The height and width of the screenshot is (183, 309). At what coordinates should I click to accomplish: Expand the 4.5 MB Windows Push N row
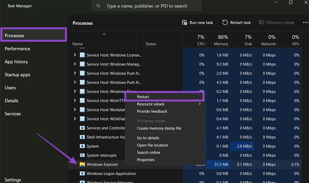(x=75, y=82)
